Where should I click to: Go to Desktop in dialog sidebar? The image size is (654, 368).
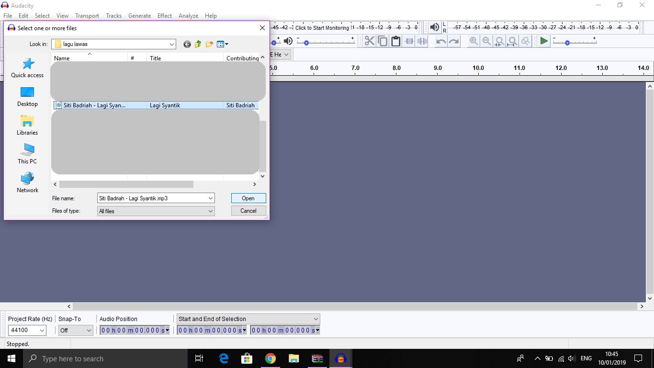[27, 96]
